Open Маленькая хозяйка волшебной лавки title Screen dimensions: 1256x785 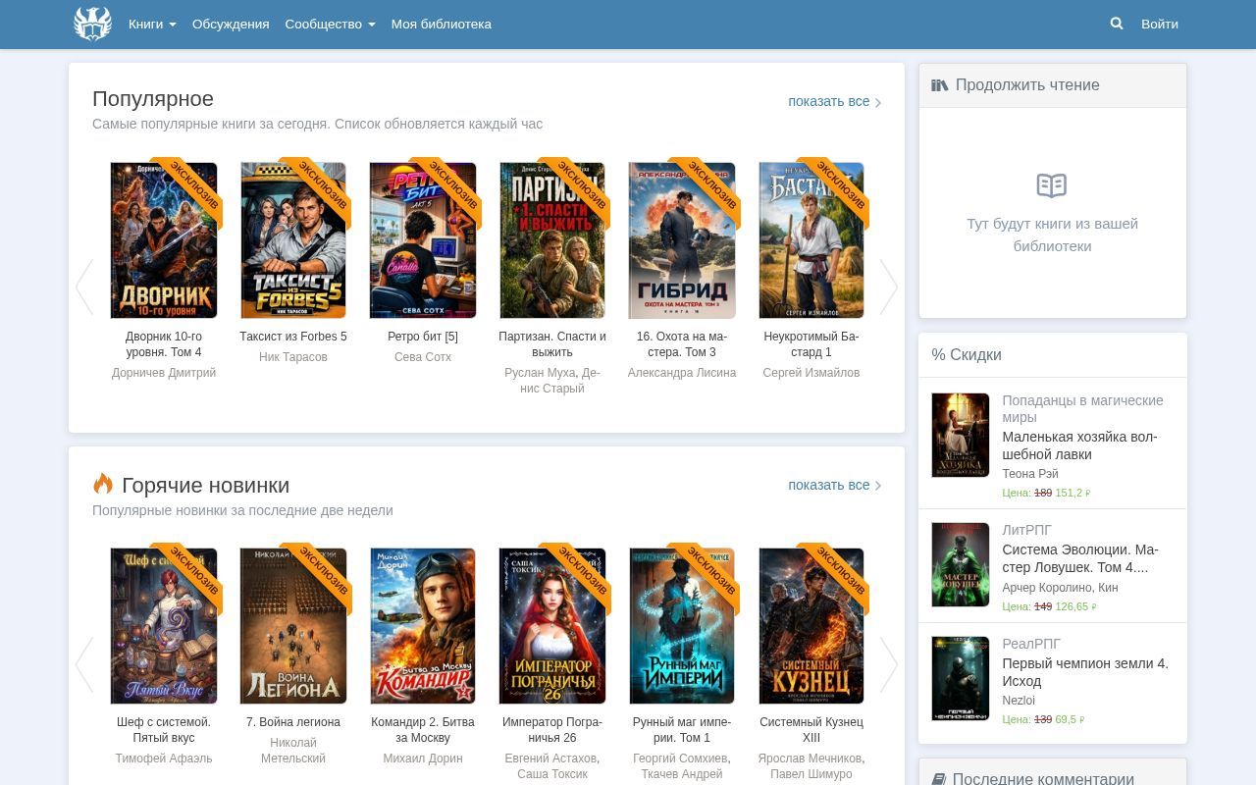click(x=1079, y=445)
